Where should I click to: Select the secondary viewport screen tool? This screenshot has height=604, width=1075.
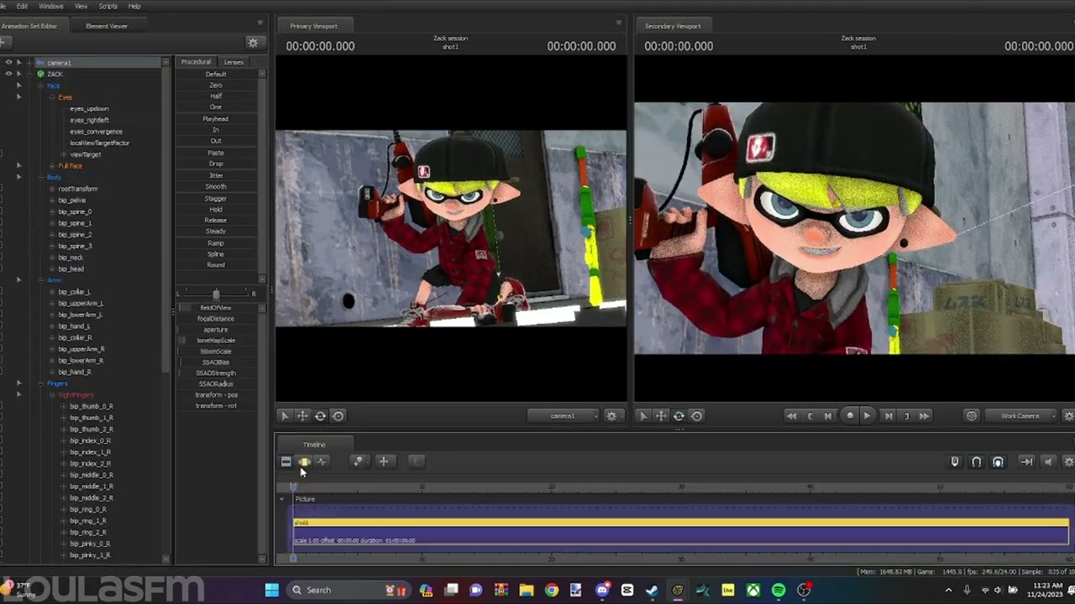tap(696, 416)
